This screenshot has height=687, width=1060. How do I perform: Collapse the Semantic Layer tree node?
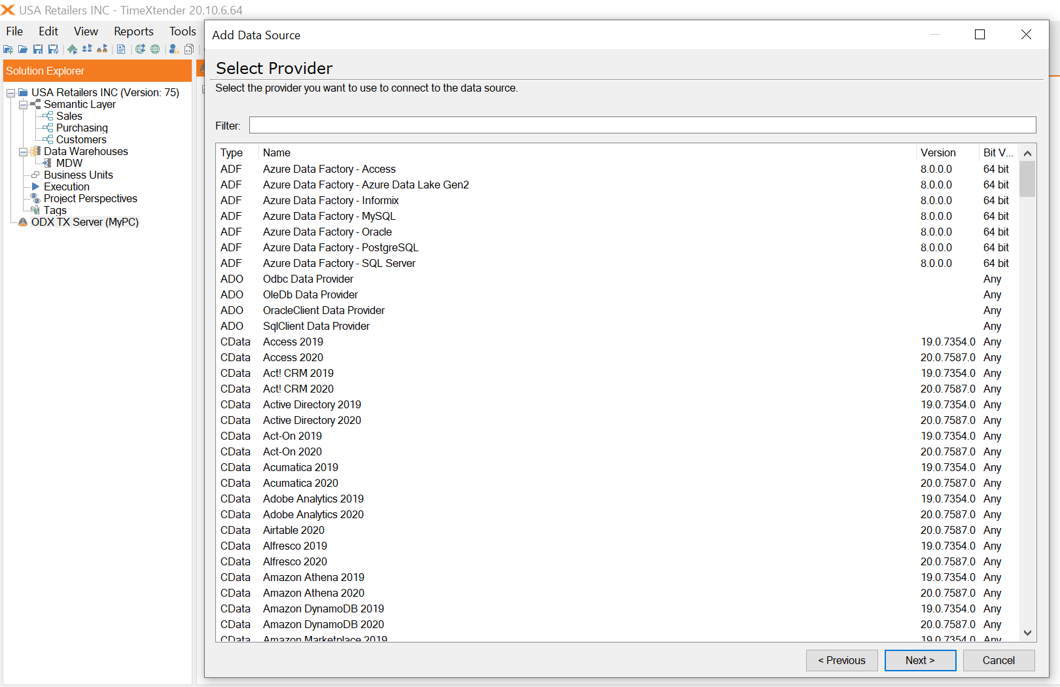point(23,105)
